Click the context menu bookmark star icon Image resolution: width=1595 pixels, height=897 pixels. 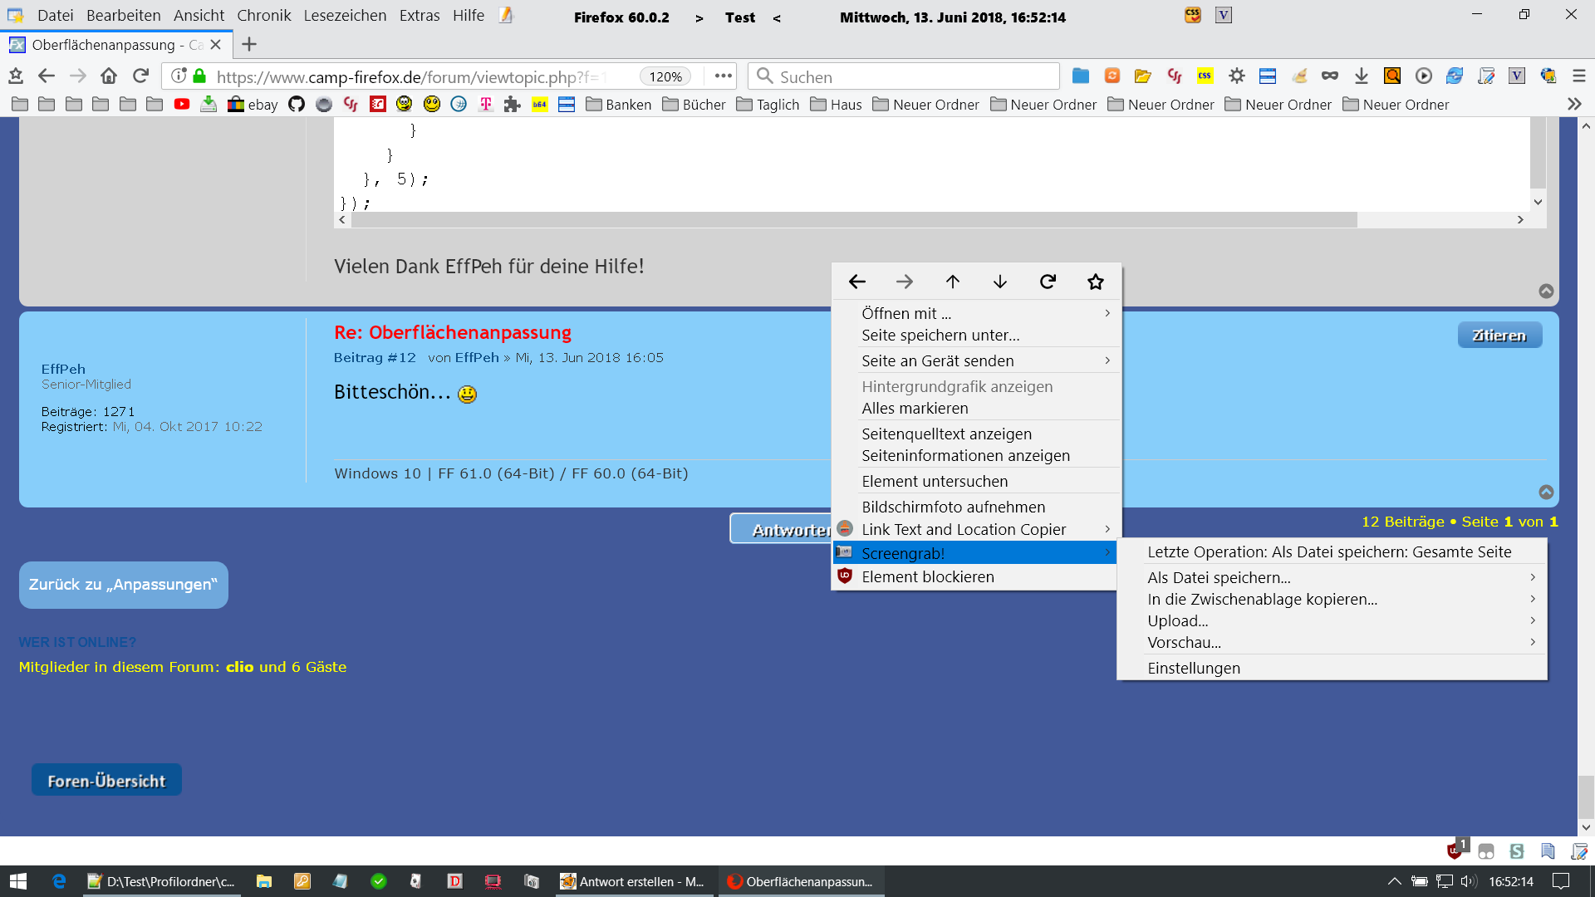tap(1096, 282)
